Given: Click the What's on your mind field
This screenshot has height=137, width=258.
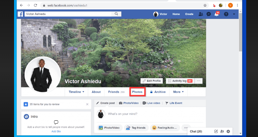Looking at the screenshot, I should coord(154,114).
